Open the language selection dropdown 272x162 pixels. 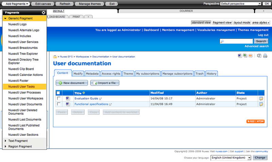coord(231,158)
